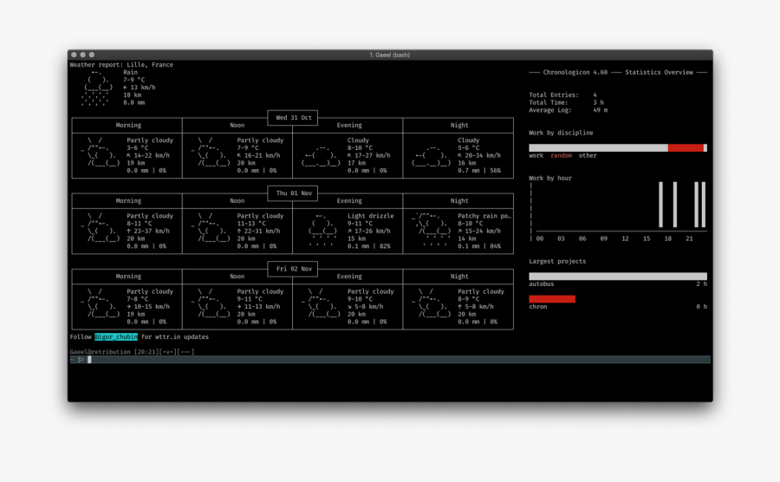Image resolution: width=780 pixels, height=482 pixels.
Task: Click the bash command prompt line
Action: (390, 359)
